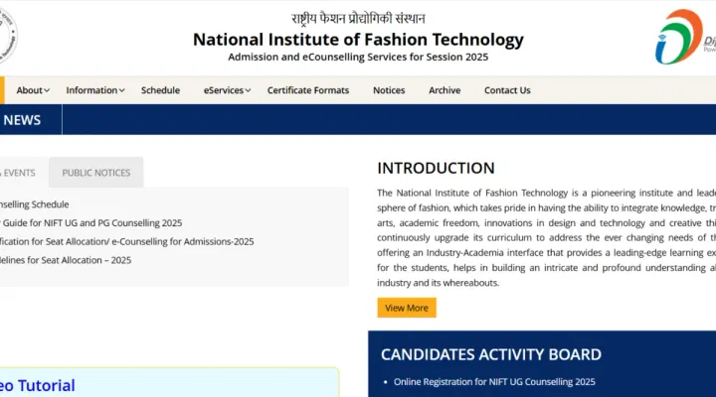The height and width of the screenshot is (397, 716).
Task: Click the National Institute of Fashion Technology title
Action: coord(358,40)
